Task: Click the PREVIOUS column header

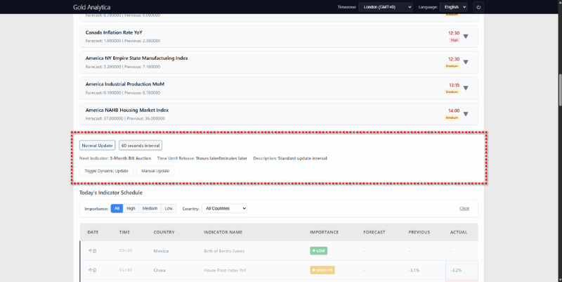Action: tap(419, 232)
